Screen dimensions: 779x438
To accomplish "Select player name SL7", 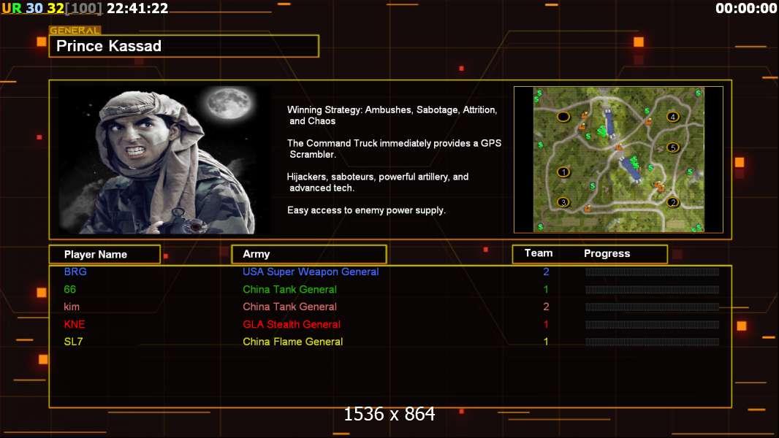I will pos(74,342).
